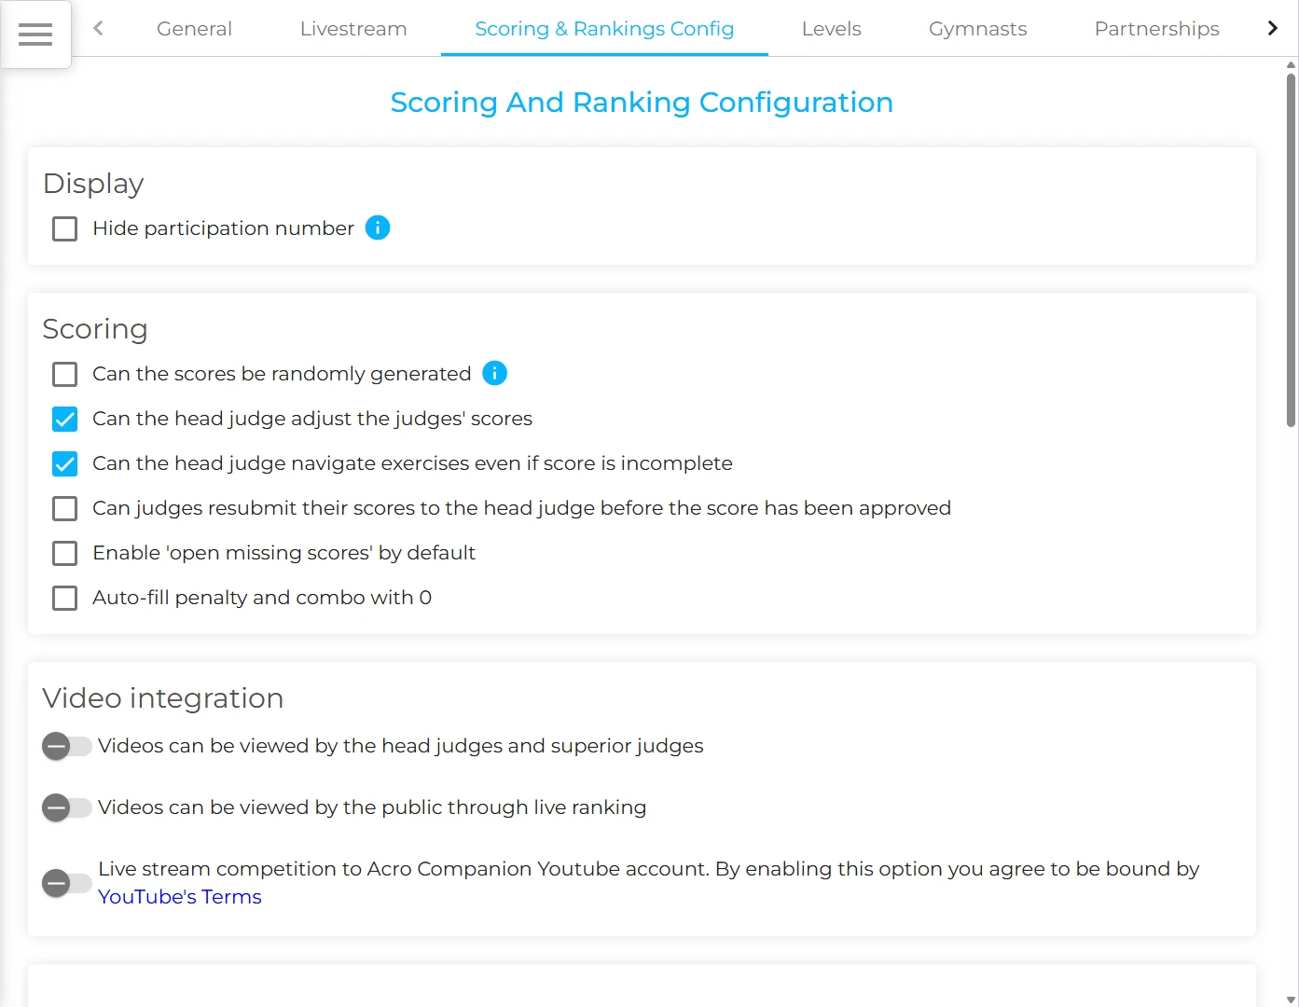Open YouTube's Terms link

tap(180, 897)
